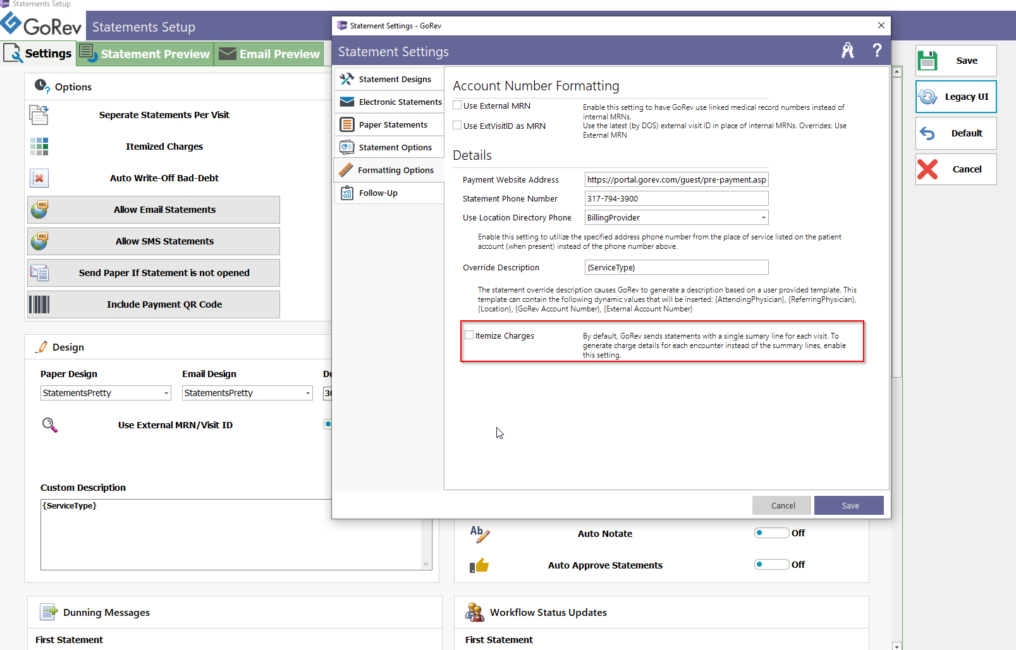Click the Payment Website Address field
This screenshot has width=1016, height=650.
pyautogui.click(x=676, y=180)
